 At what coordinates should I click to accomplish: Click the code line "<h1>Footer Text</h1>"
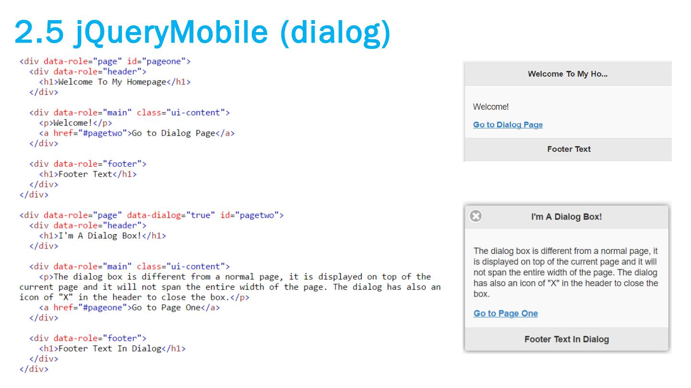pyautogui.click(x=88, y=174)
